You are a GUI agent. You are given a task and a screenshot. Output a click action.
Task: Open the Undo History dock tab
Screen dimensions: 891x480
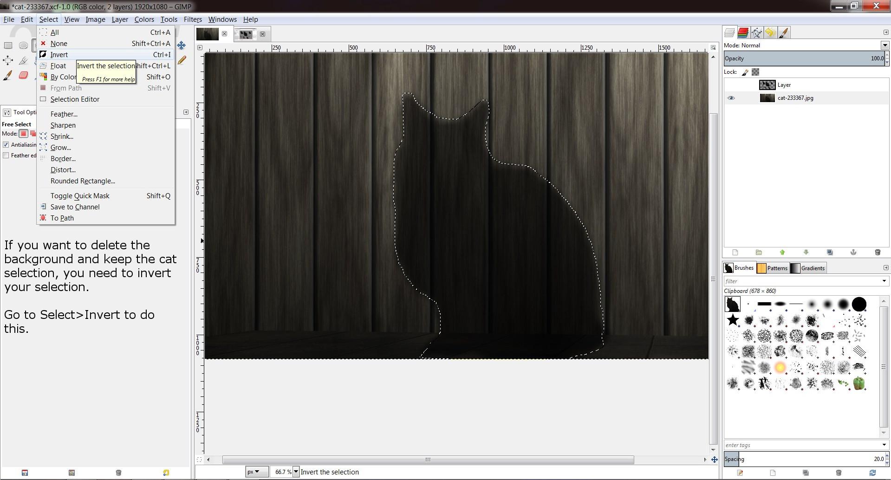770,32
